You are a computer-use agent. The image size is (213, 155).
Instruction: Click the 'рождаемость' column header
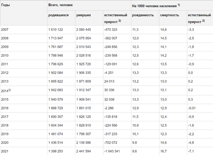pyautogui.click(x=143, y=15)
